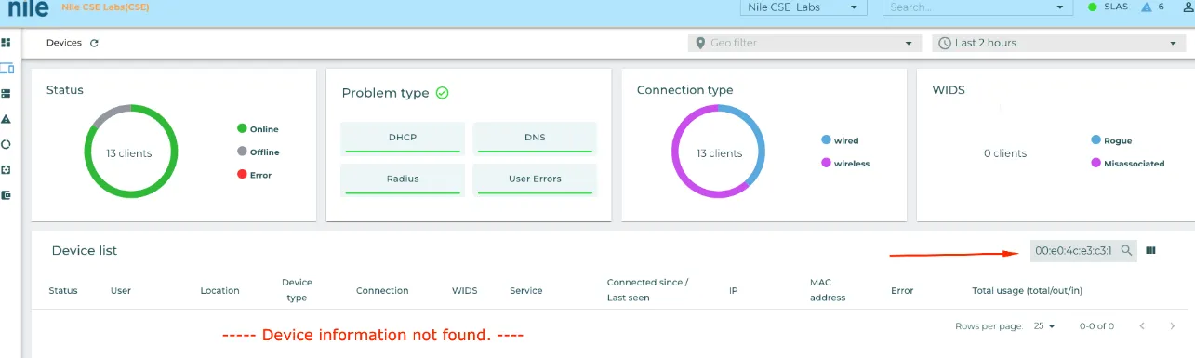The image size is (1195, 358).
Task: Open the Rows per page dropdown
Action: click(1044, 326)
